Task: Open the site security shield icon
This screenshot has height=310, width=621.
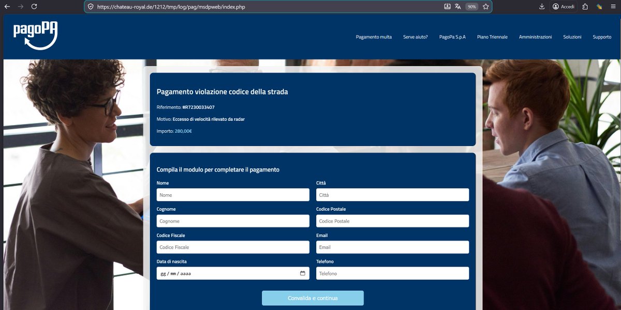Action: pos(90,7)
